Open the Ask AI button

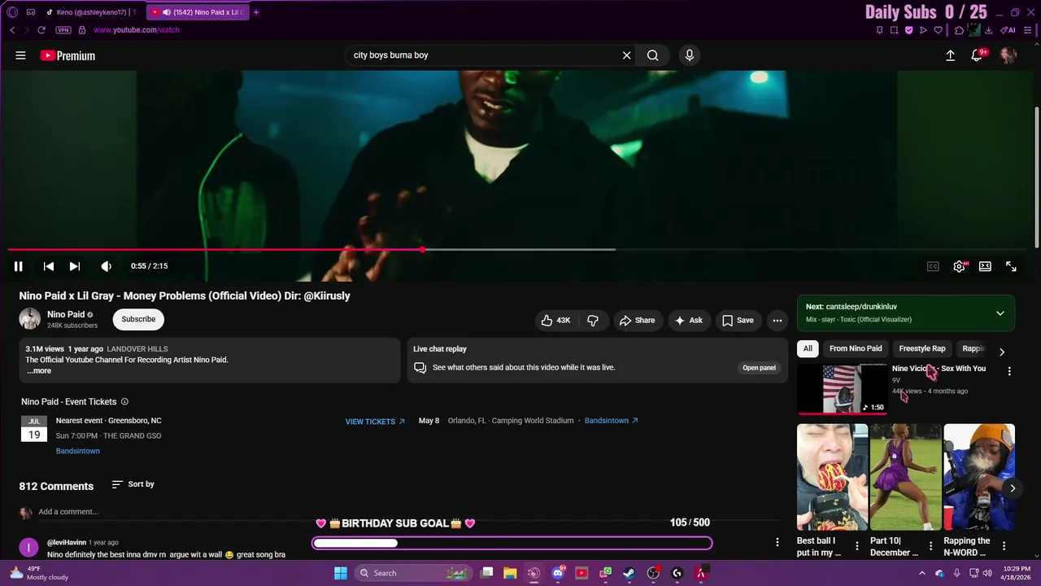click(688, 321)
